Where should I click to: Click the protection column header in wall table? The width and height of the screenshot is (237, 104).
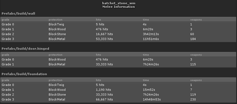click(x=55, y=20)
